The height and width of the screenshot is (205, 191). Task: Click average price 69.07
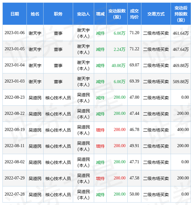(134, 65)
